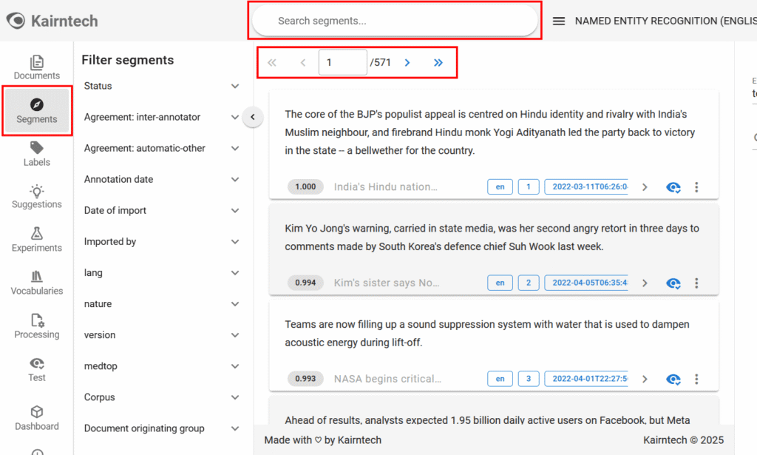The image size is (757, 455).
Task: Jump to the last page of segments
Action: tap(438, 63)
